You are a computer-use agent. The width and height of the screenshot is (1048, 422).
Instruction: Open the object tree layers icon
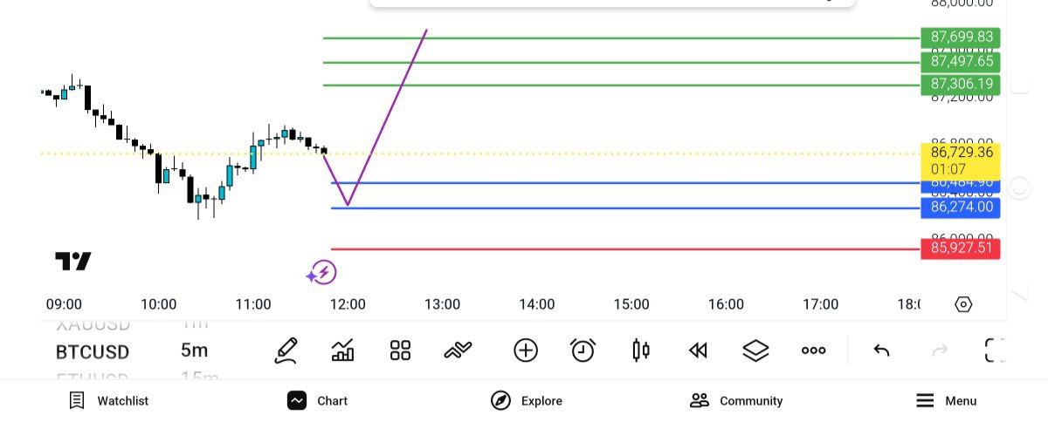(x=755, y=351)
